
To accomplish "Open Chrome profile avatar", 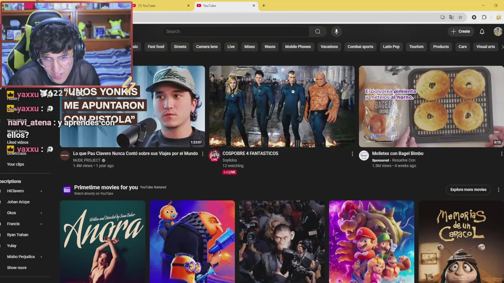I will (499, 17).
